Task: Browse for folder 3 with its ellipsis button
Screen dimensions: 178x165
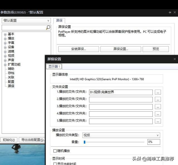Action: pyautogui.click(x=158, y=107)
